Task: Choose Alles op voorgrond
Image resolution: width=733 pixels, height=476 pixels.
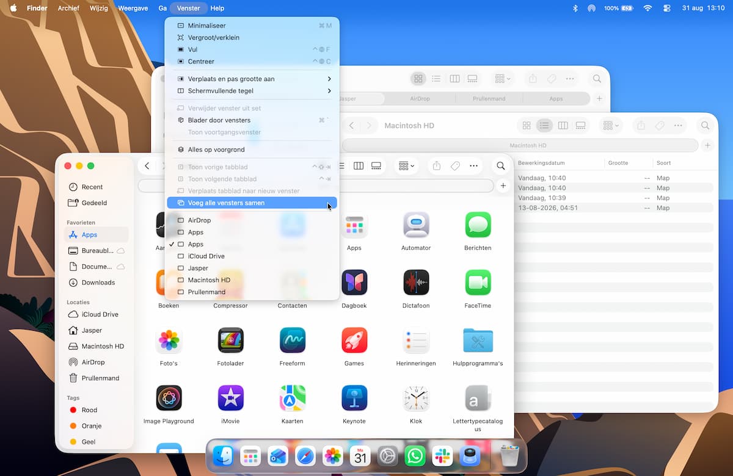Action: pos(252,150)
